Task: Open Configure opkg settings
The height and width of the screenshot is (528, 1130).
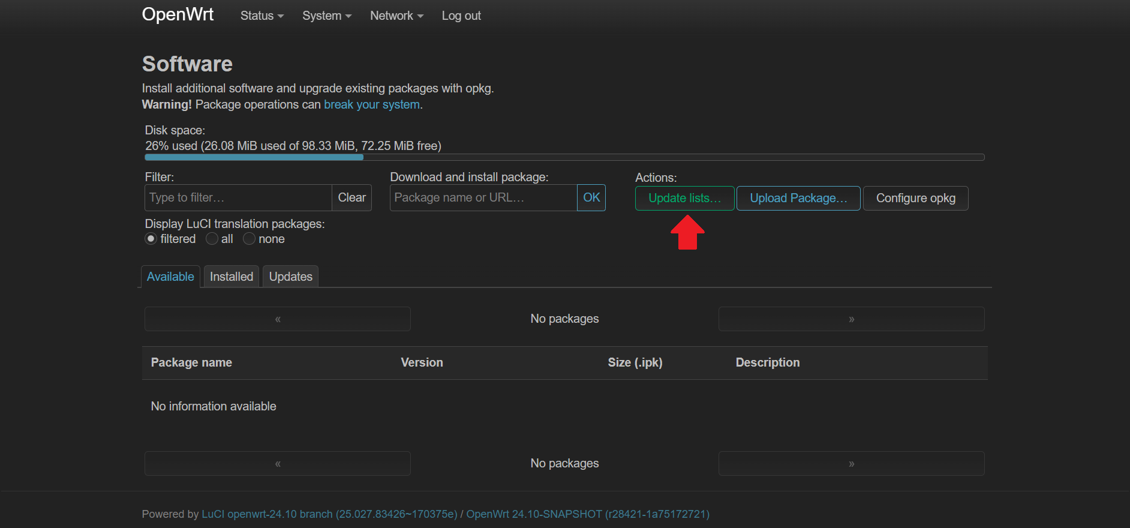Action: coord(915,198)
